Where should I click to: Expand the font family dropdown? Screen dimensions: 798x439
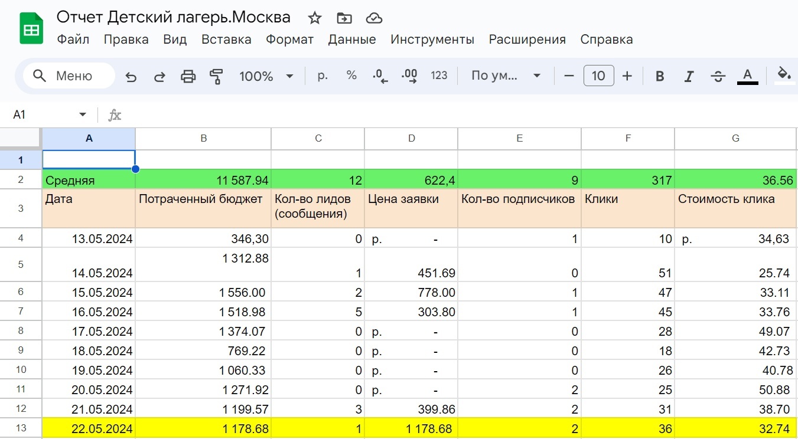coord(506,76)
